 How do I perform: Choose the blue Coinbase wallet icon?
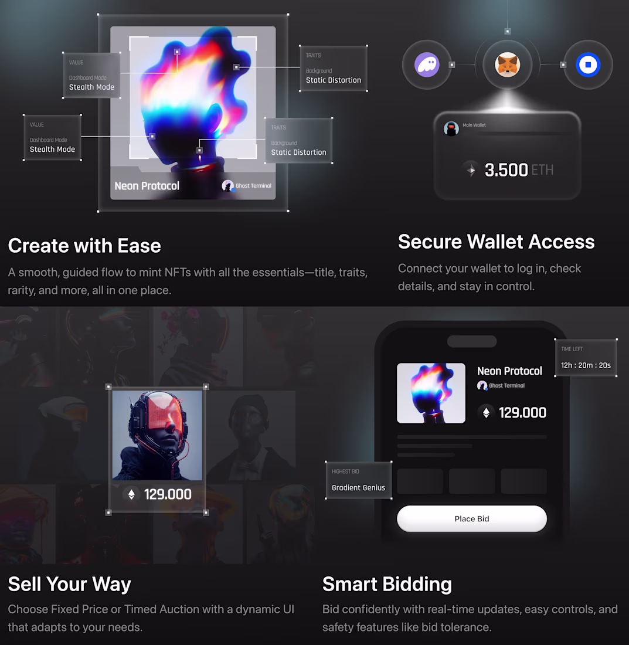click(588, 64)
